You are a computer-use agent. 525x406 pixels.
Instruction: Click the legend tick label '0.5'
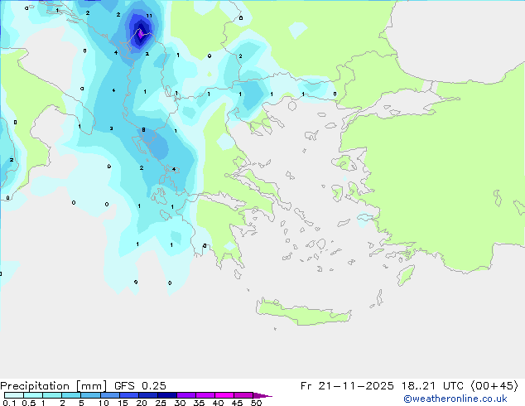coord(29,403)
